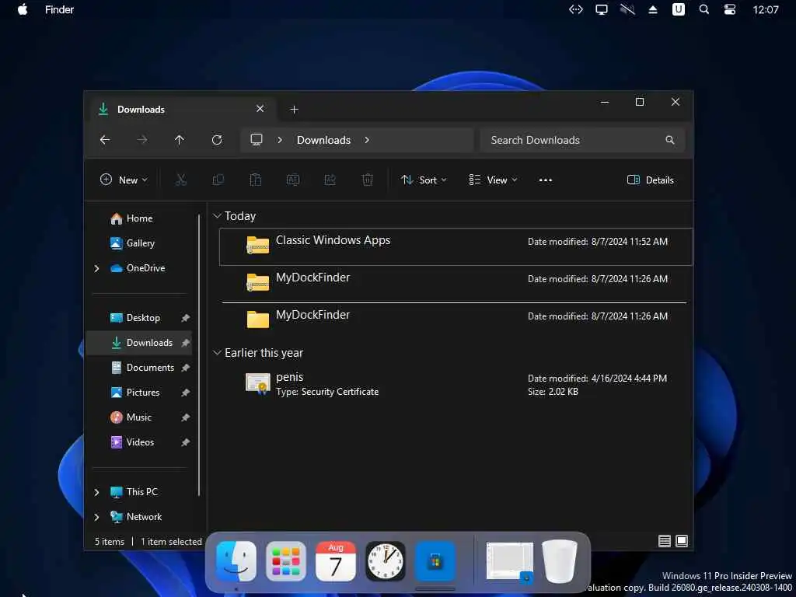Open the View dropdown menu
This screenshot has width=796, height=597.
coord(493,180)
